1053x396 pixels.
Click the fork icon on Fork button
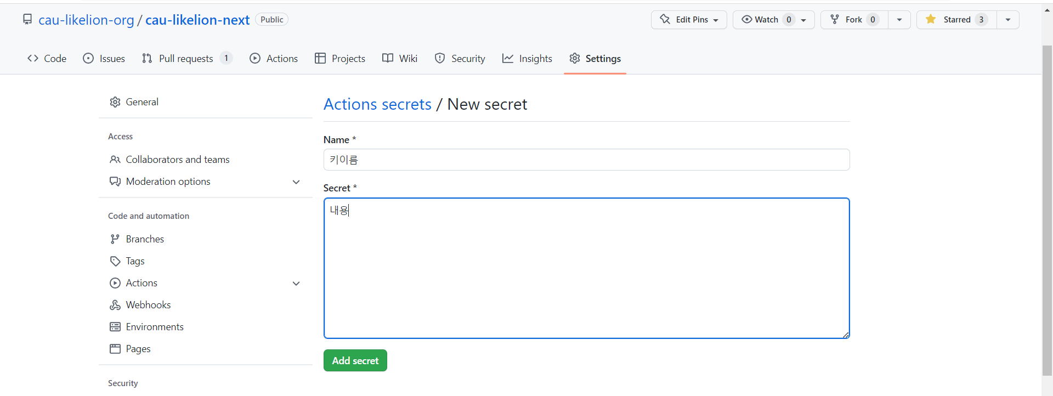[835, 19]
